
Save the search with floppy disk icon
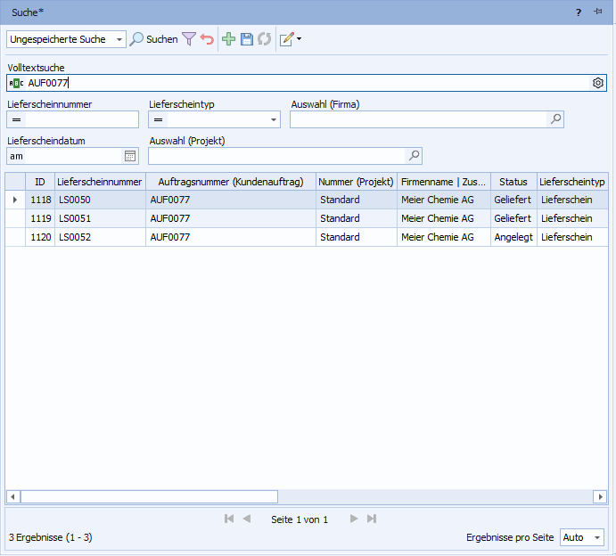[x=247, y=39]
